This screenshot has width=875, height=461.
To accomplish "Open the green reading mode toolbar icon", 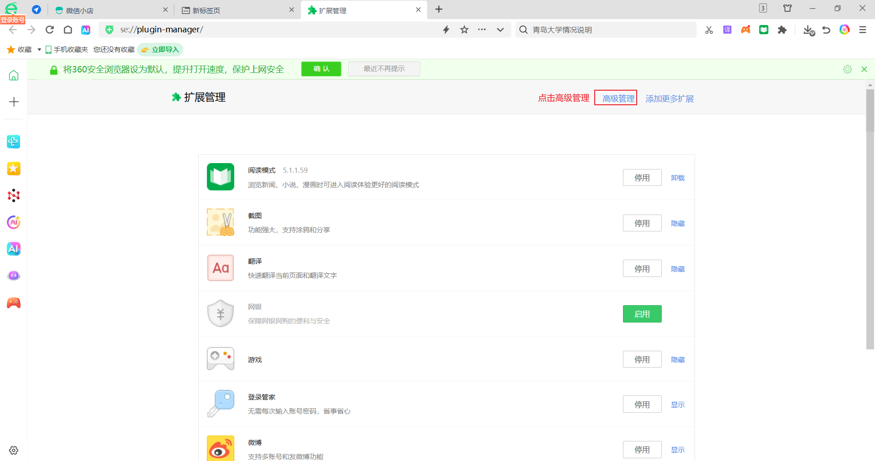I will point(764,30).
